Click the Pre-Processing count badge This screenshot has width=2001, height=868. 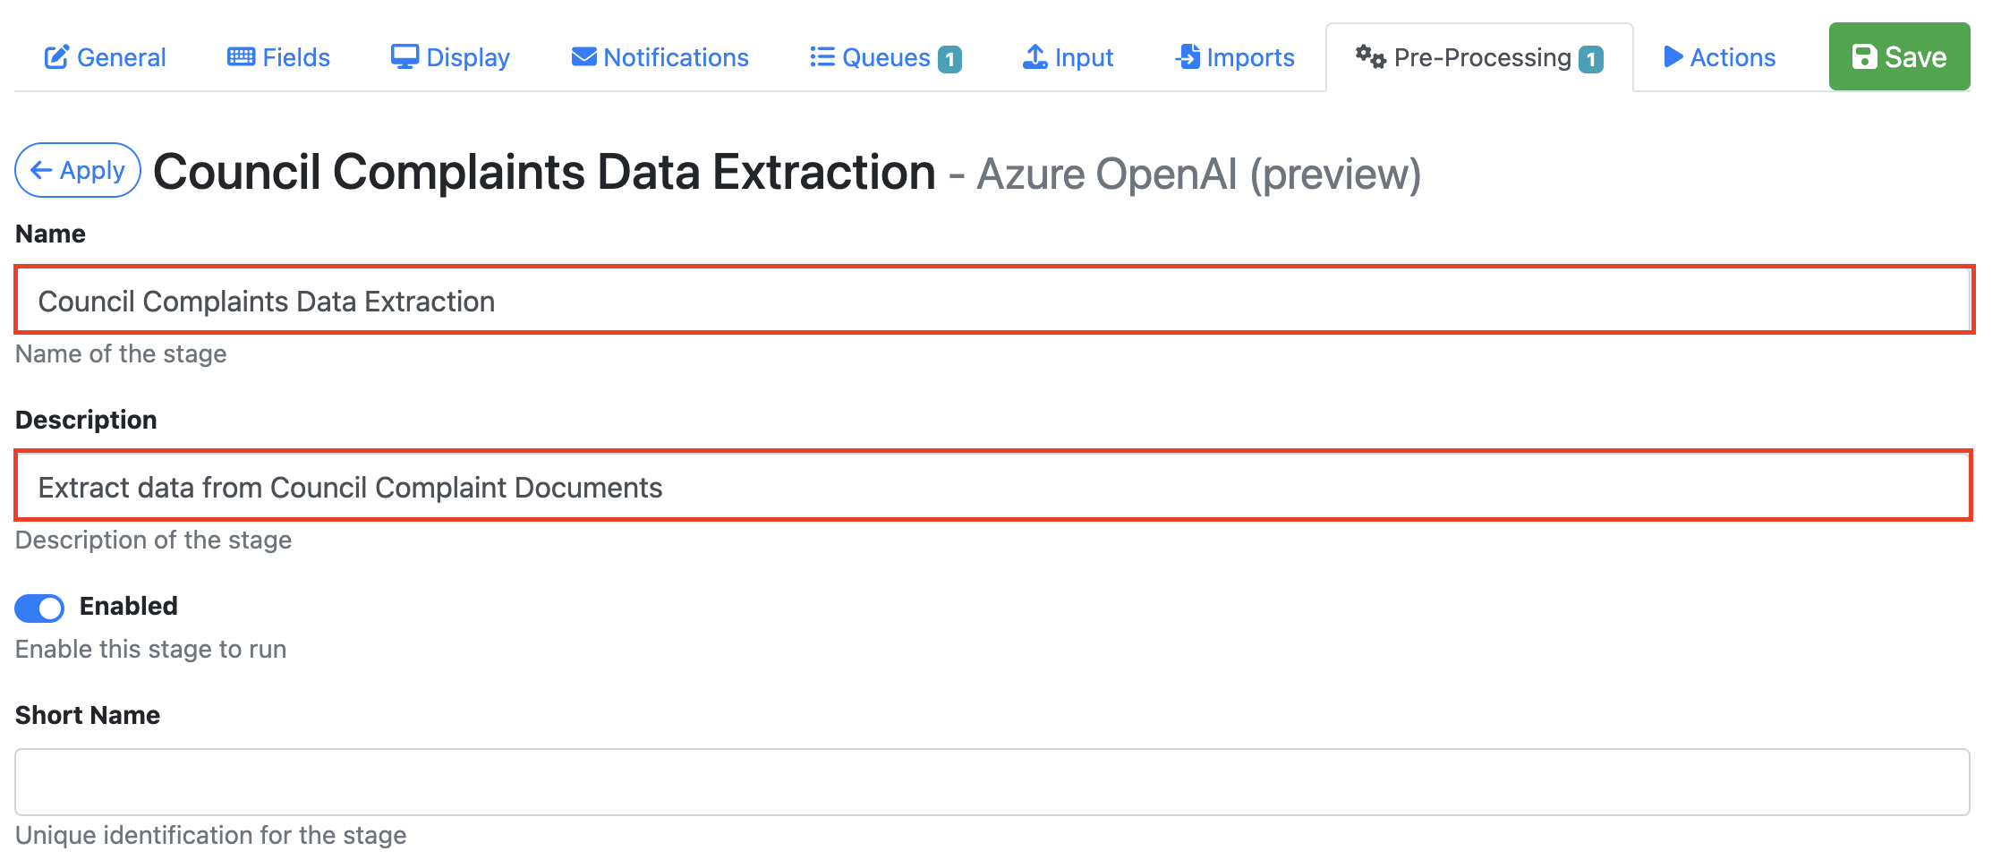(1591, 59)
